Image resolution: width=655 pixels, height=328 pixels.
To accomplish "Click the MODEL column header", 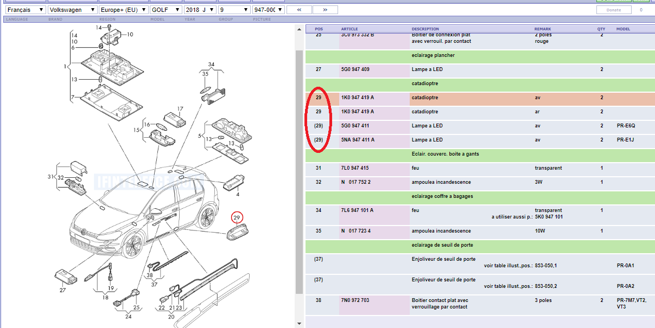I will click(624, 29).
